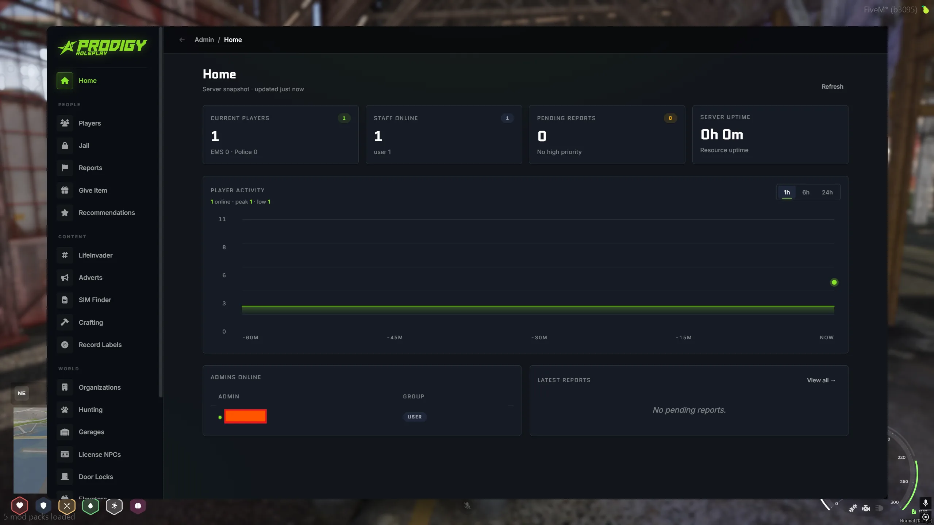
Task: Click the green badge on Current Players
Action: point(344,118)
